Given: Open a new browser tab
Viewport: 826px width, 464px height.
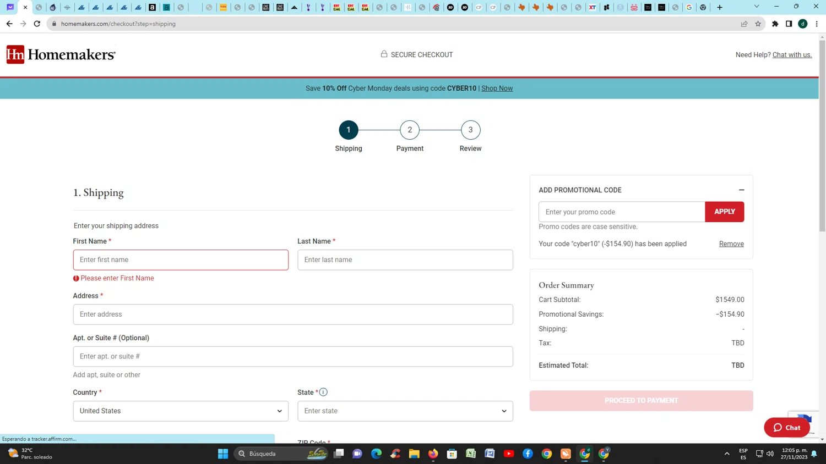Looking at the screenshot, I should pyautogui.click(x=720, y=7).
